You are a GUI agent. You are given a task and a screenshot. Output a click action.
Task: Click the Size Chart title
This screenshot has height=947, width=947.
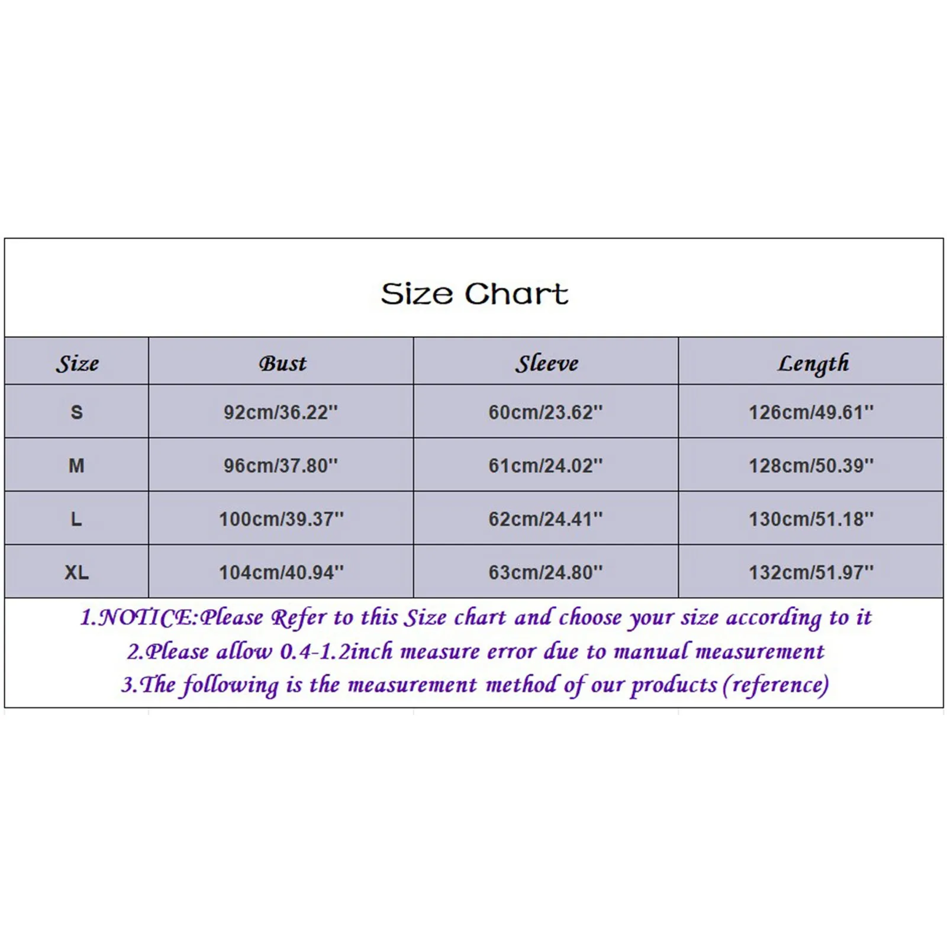(474, 294)
